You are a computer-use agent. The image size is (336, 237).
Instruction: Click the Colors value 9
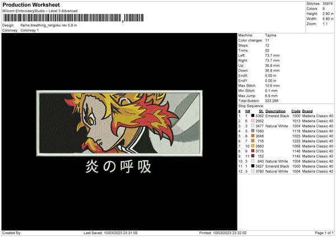(x=324, y=9)
